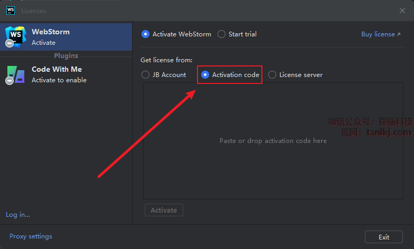This screenshot has width=414, height=249.
Task: Click the arrow icon beside Buy license
Action: click(x=399, y=34)
